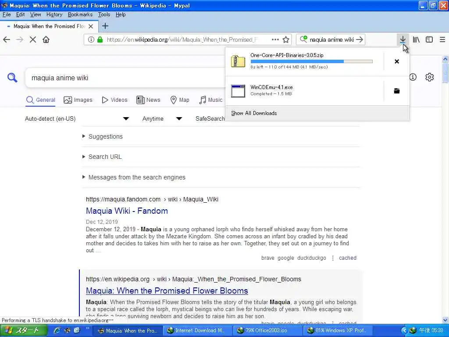Open the hamburger application menu
Screen dimensions: 449x337
[x=442, y=39]
